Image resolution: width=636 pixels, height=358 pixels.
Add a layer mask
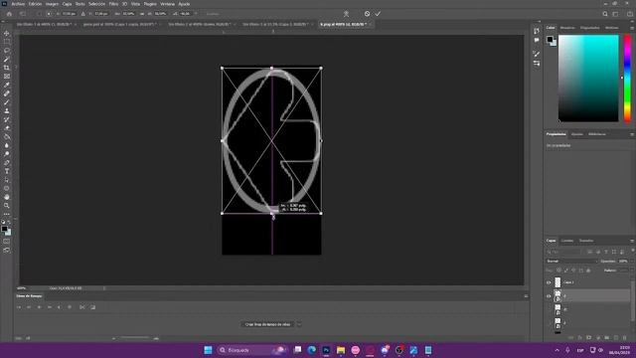(x=588, y=338)
